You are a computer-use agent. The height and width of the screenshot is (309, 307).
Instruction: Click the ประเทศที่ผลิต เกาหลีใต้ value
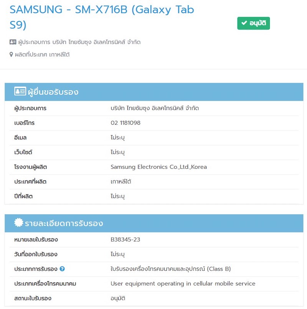(121, 182)
